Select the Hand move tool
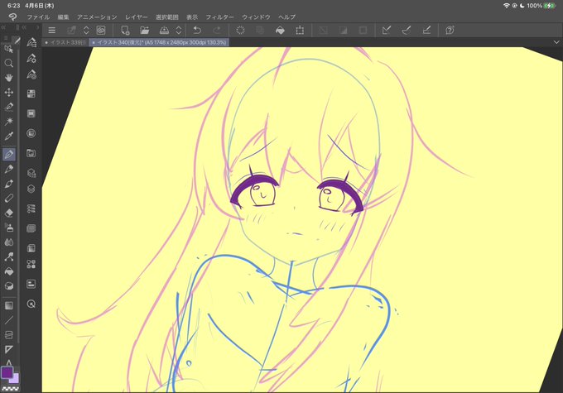This screenshot has width=563, height=393. [8, 78]
